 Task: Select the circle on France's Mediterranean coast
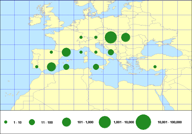pyautogui.click(x=66, y=52)
